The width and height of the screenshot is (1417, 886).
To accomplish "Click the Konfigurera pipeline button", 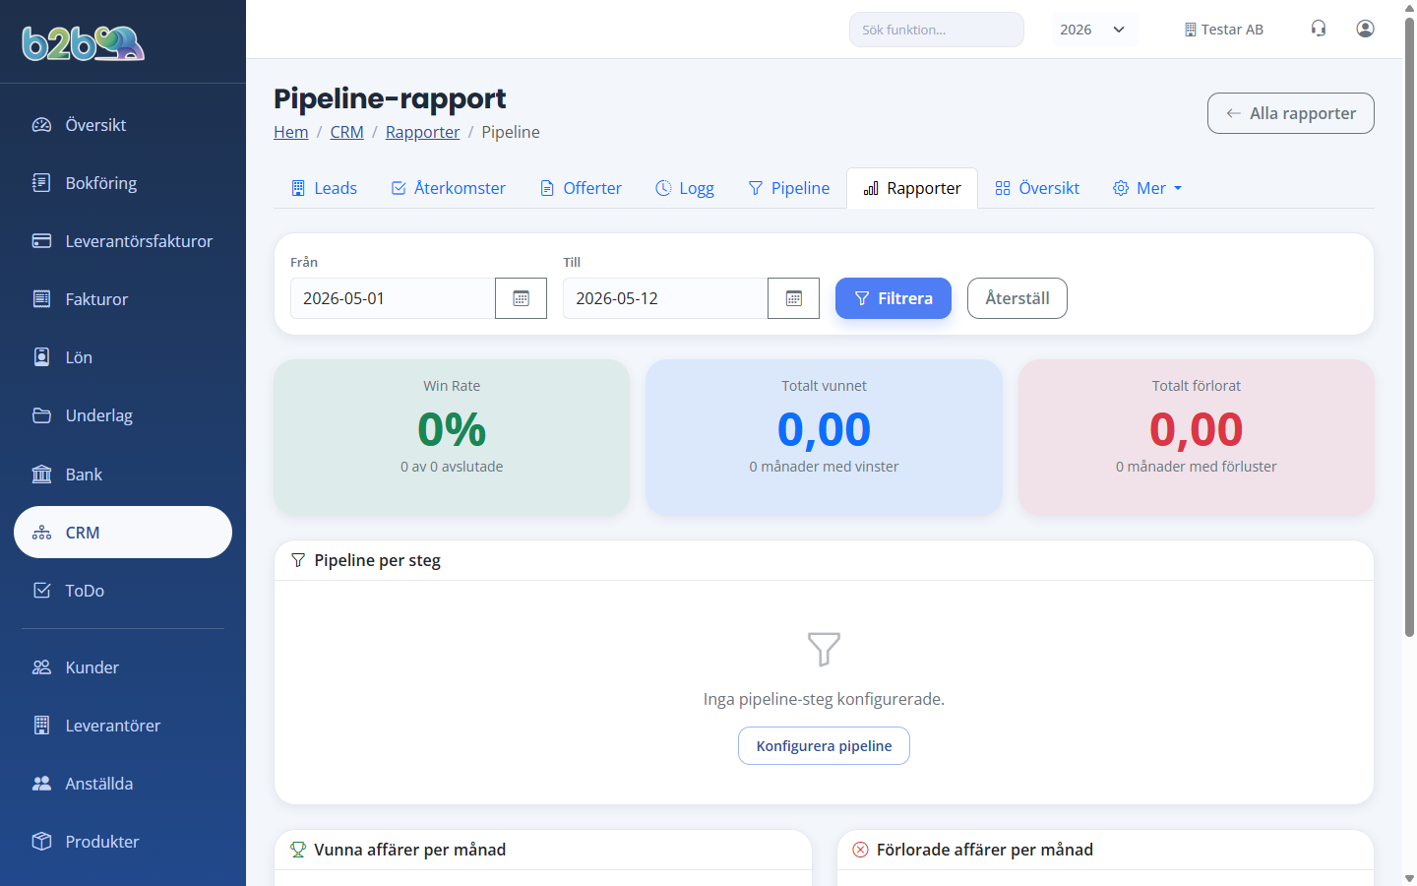I will (824, 746).
